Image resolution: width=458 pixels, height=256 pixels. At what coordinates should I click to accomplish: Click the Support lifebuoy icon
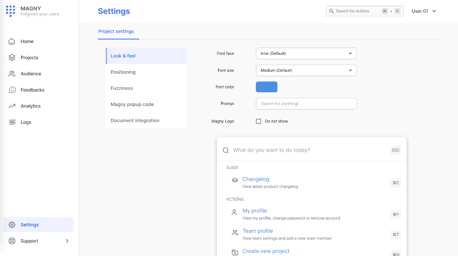tap(12, 241)
